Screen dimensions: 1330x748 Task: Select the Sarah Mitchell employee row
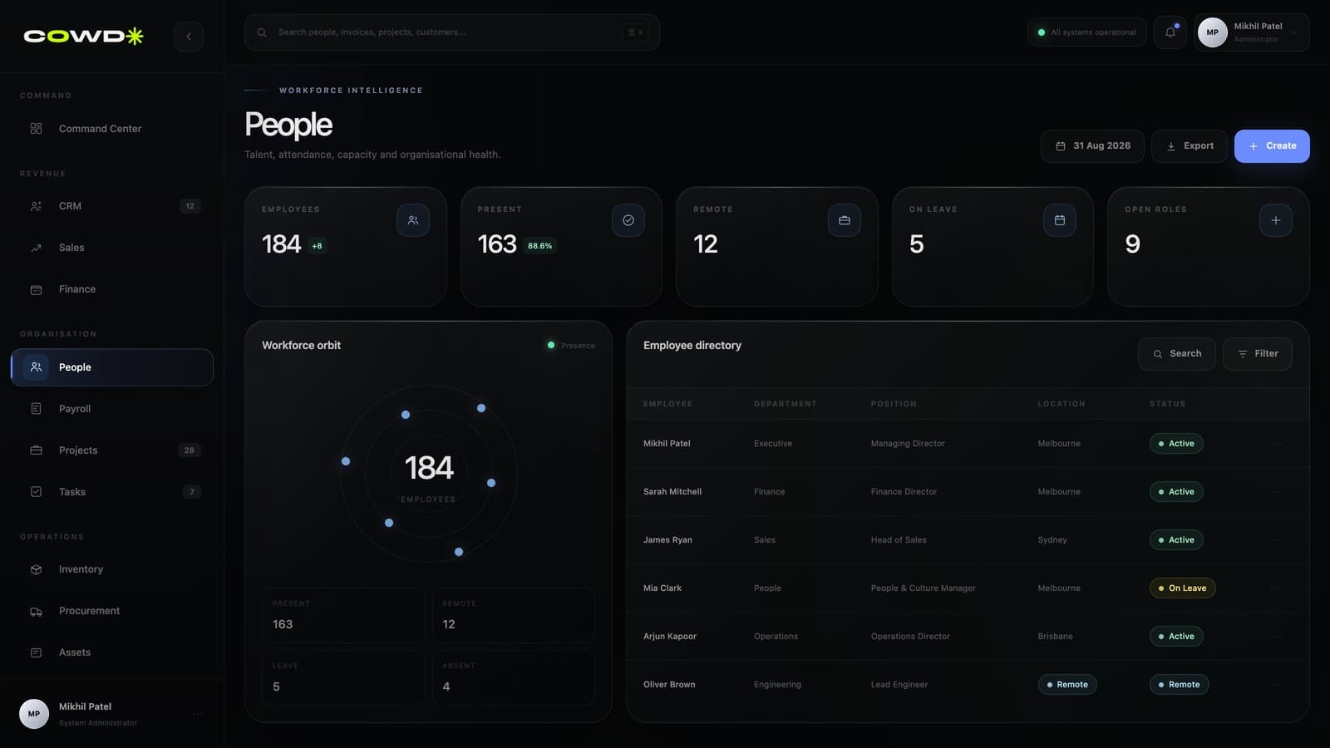[968, 492]
